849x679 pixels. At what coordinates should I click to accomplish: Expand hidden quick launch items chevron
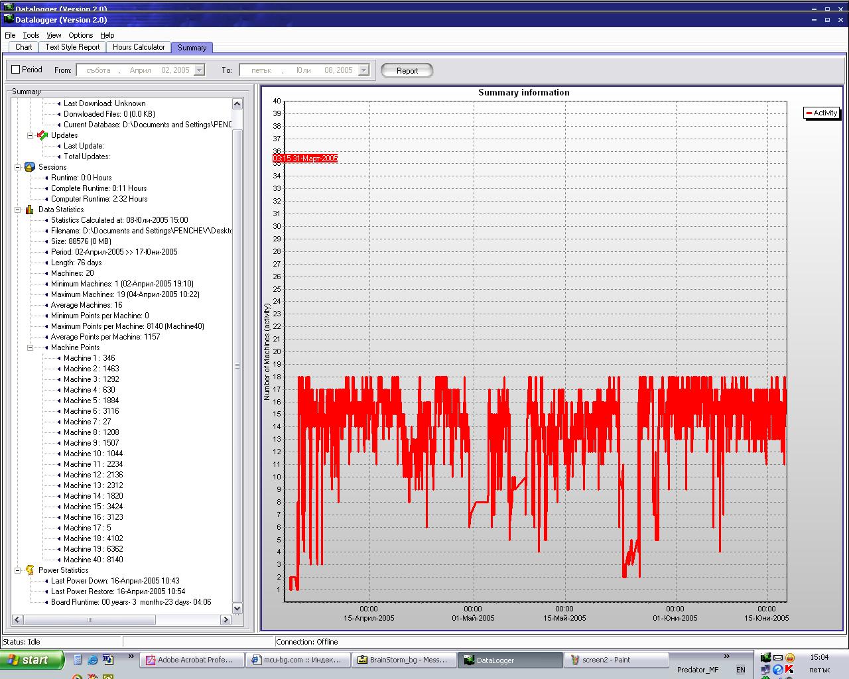pyautogui.click(x=131, y=656)
